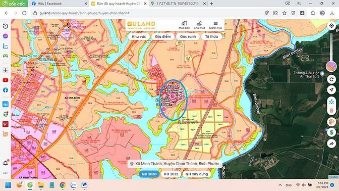339x191 pixels.
Task: Open File Explorer from the taskbar
Action: (41, 185)
